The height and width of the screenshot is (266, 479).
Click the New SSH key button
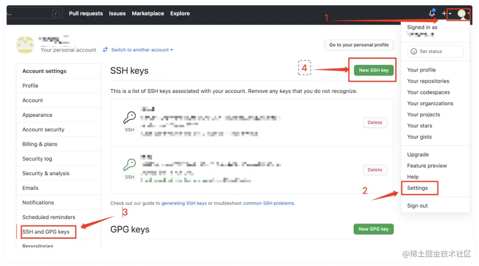coord(374,70)
